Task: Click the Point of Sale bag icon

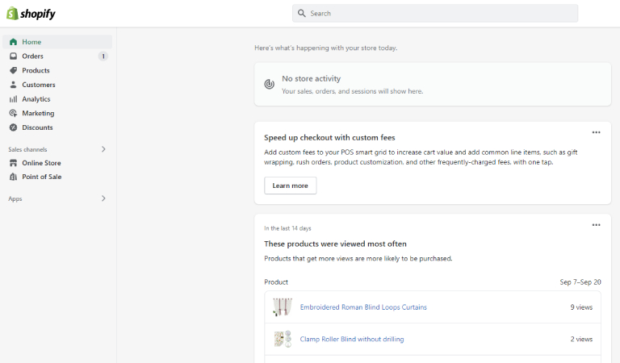Action: [x=13, y=177]
